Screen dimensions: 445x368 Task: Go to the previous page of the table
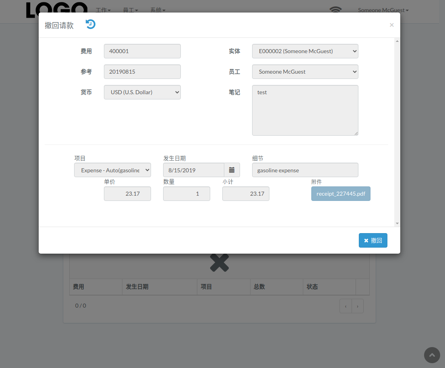coord(346,306)
